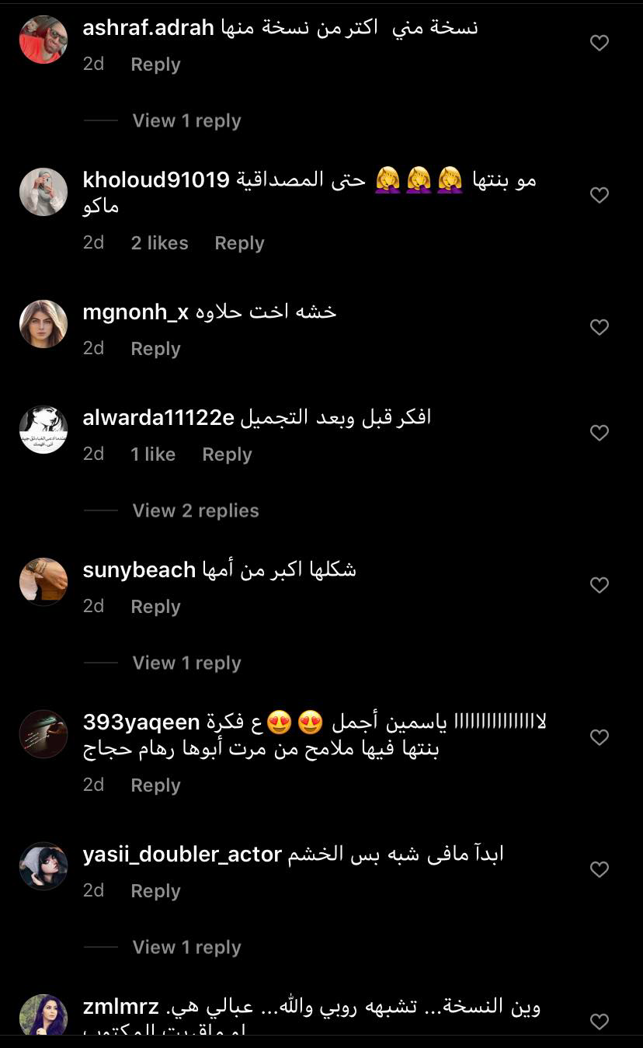View mgnonh_x's profile photo
This screenshot has width=643, height=1048.
(43, 324)
